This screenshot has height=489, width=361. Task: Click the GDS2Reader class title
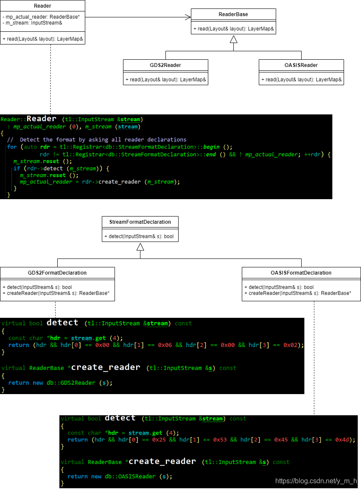coord(165,65)
